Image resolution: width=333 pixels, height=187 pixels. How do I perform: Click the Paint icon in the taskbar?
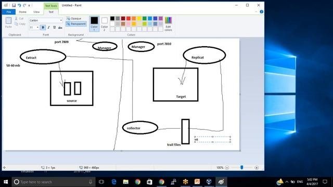[x=221, y=182]
